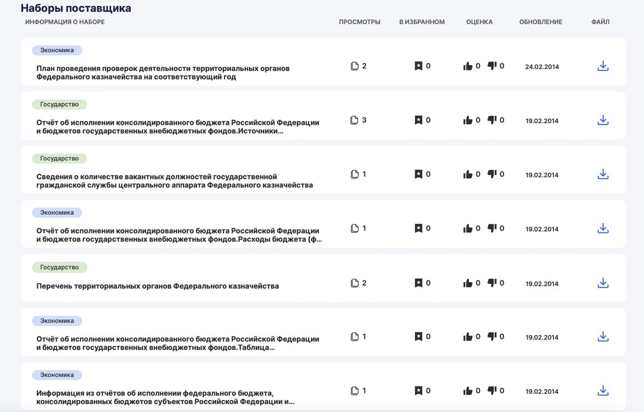644x412 pixels.
Task: Thumbs up the Расходы бюджета report
Action: (x=468, y=228)
